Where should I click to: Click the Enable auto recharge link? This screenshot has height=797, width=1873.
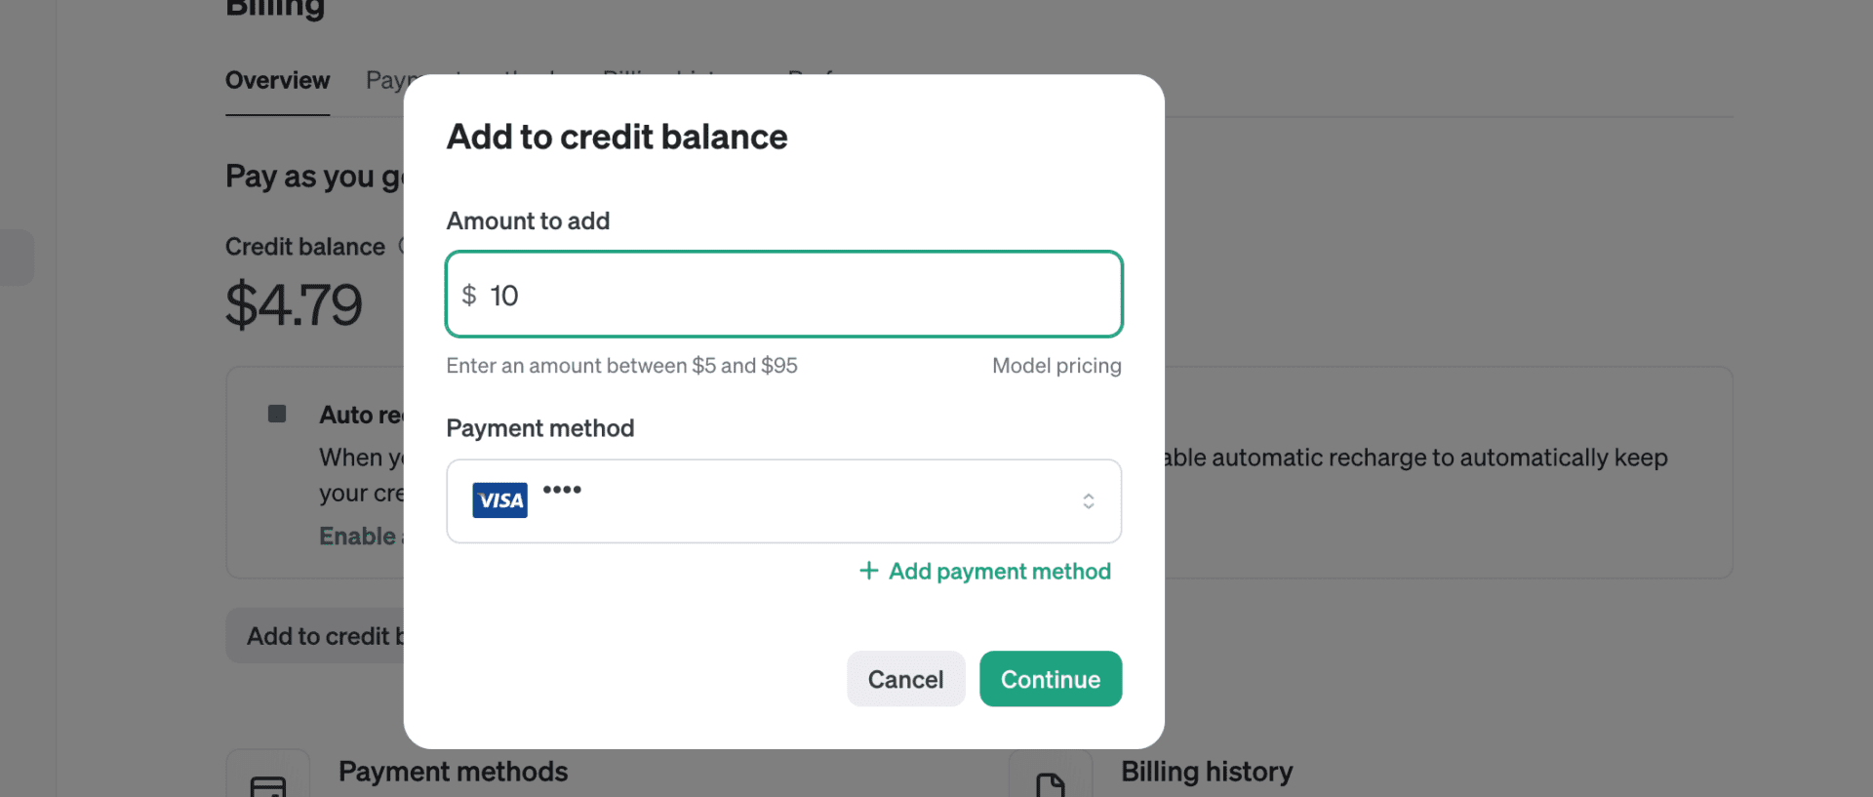359,537
